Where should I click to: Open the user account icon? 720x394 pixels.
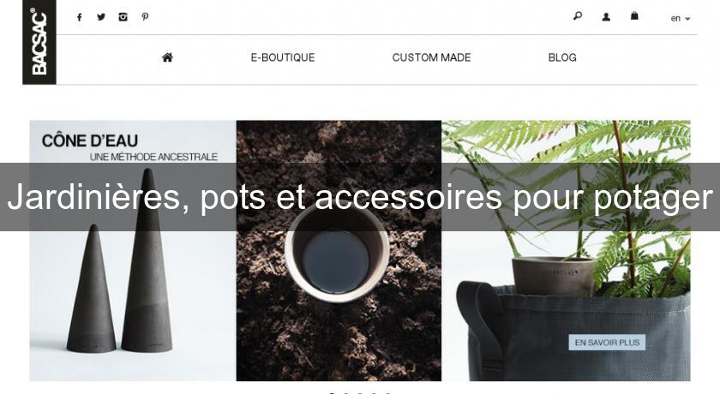[606, 17]
